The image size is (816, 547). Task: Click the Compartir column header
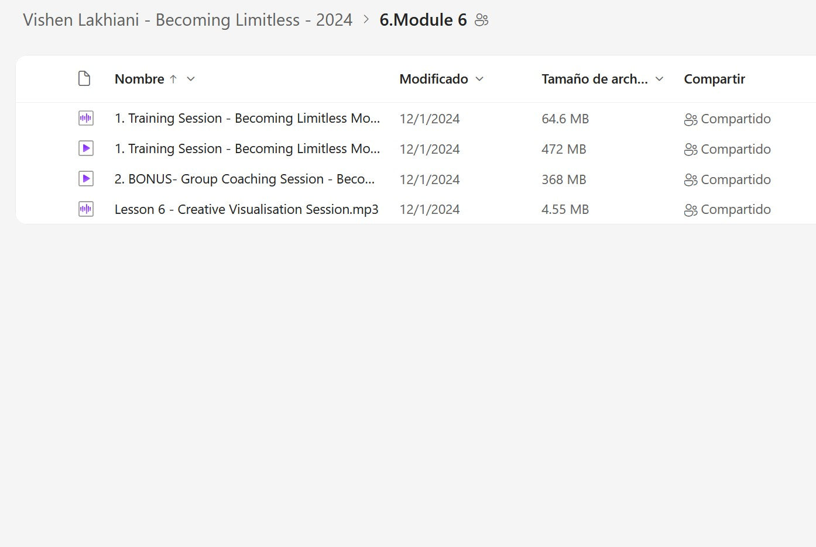click(x=714, y=79)
